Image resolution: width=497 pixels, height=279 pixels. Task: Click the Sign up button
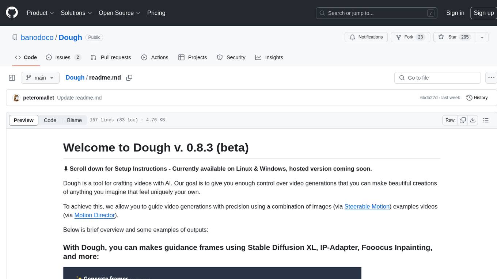(483, 13)
